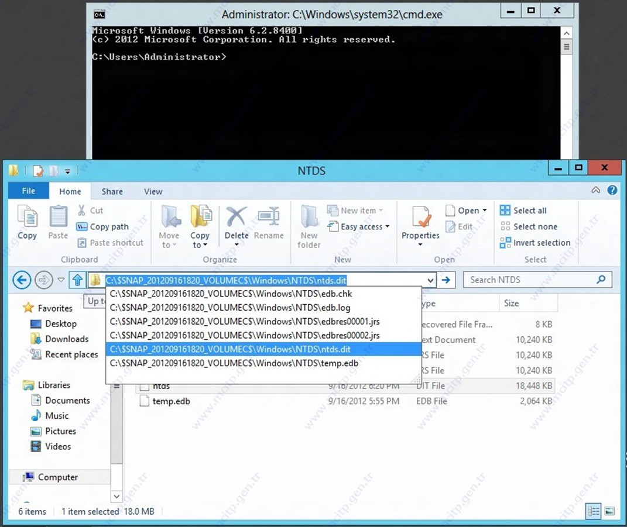Open the Properties of selected item

point(420,226)
